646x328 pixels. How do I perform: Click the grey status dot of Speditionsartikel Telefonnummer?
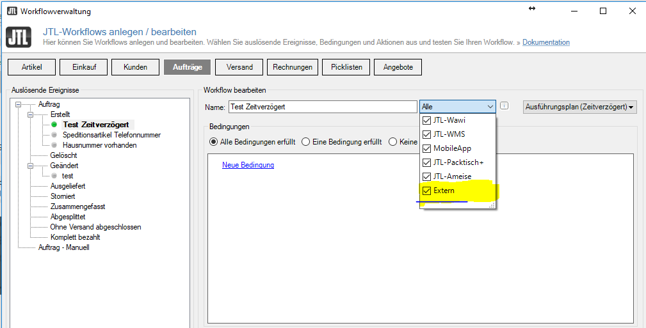click(x=54, y=134)
